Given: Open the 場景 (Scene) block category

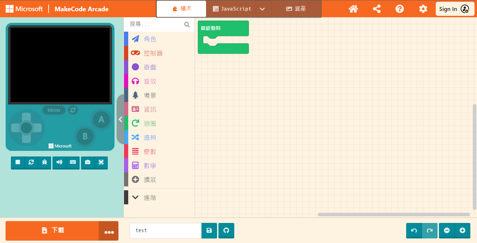Looking at the screenshot, I should tap(159, 95).
